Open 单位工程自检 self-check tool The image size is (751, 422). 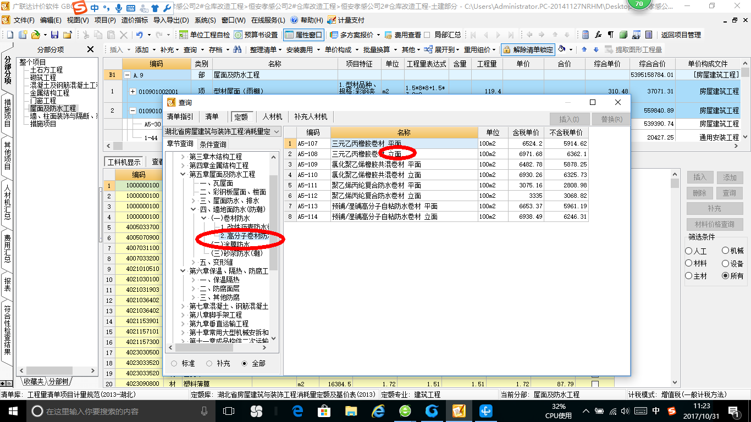pyautogui.click(x=205, y=35)
